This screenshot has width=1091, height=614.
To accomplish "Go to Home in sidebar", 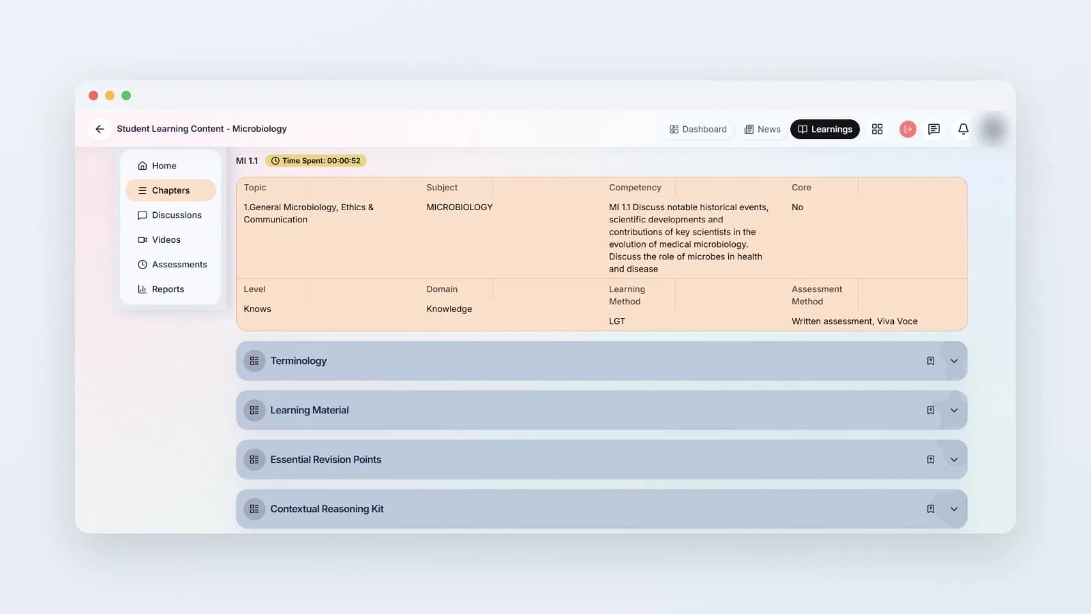I will click(170, 166).
